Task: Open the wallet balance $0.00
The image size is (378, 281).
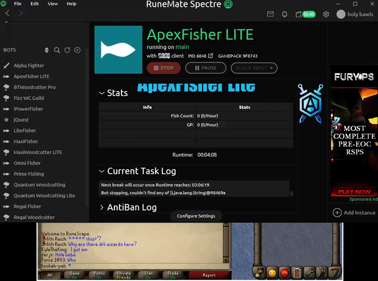Action: tap(305, 14)
